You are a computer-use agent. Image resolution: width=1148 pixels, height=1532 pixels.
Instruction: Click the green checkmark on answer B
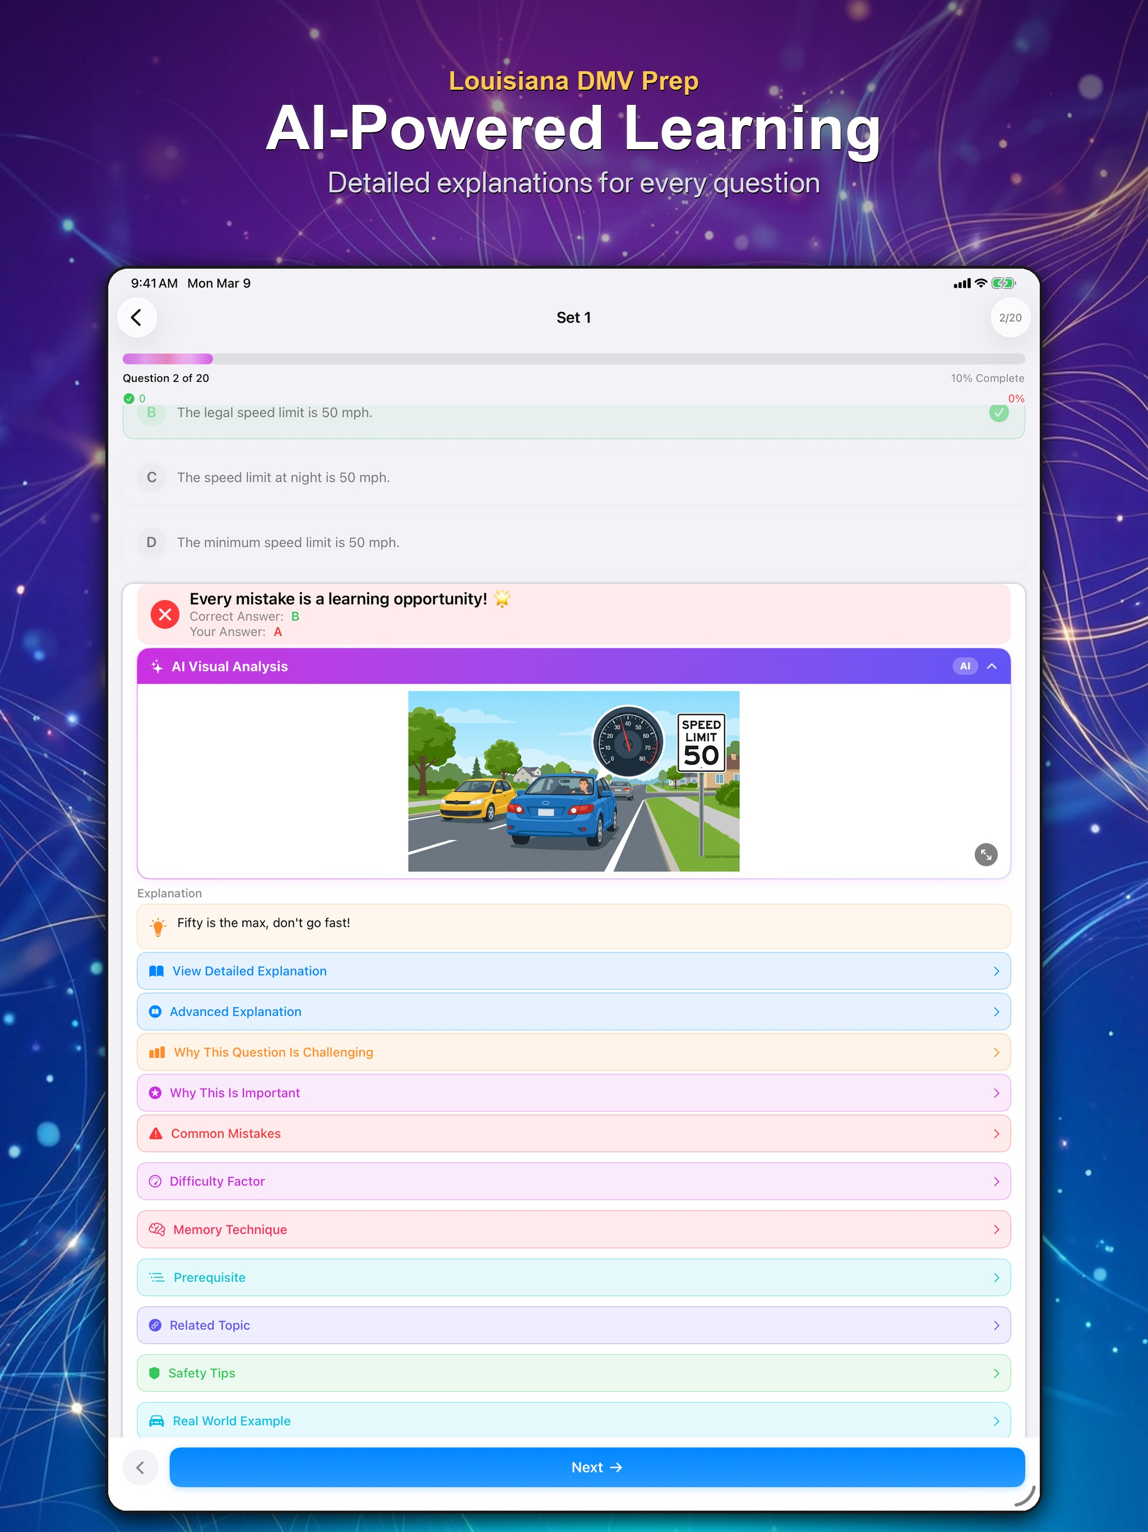(998, 412)
